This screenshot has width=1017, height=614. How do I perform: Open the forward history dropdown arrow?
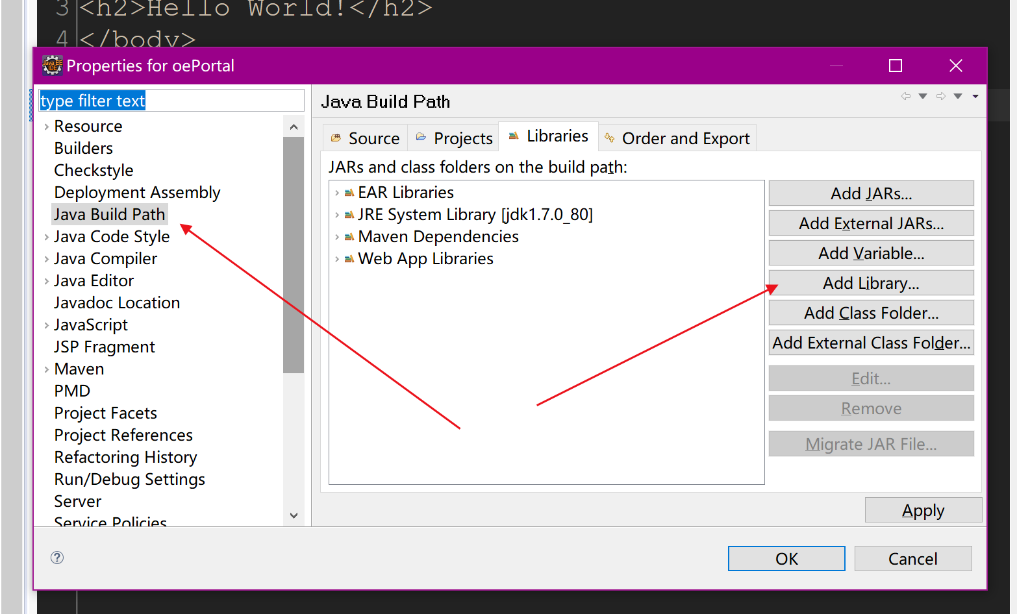958,96
